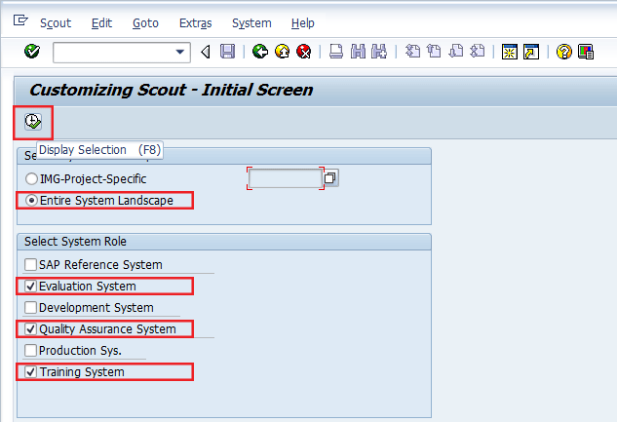Click the green Back arrow icon

[260, 52]
